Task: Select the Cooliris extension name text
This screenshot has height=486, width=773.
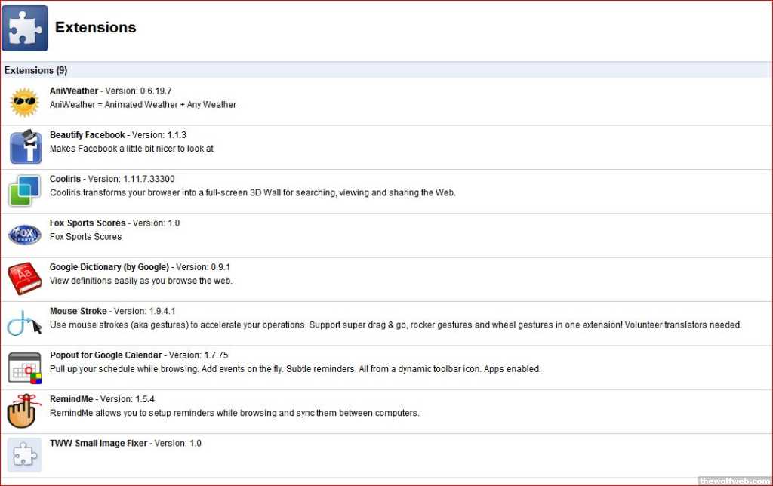Action: click(66, 179)
